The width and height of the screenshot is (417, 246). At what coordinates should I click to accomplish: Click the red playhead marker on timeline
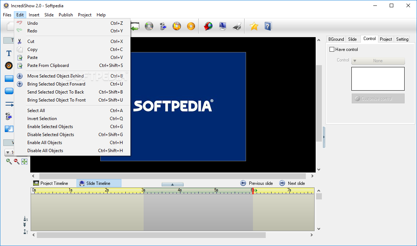(x=253, y=191)
